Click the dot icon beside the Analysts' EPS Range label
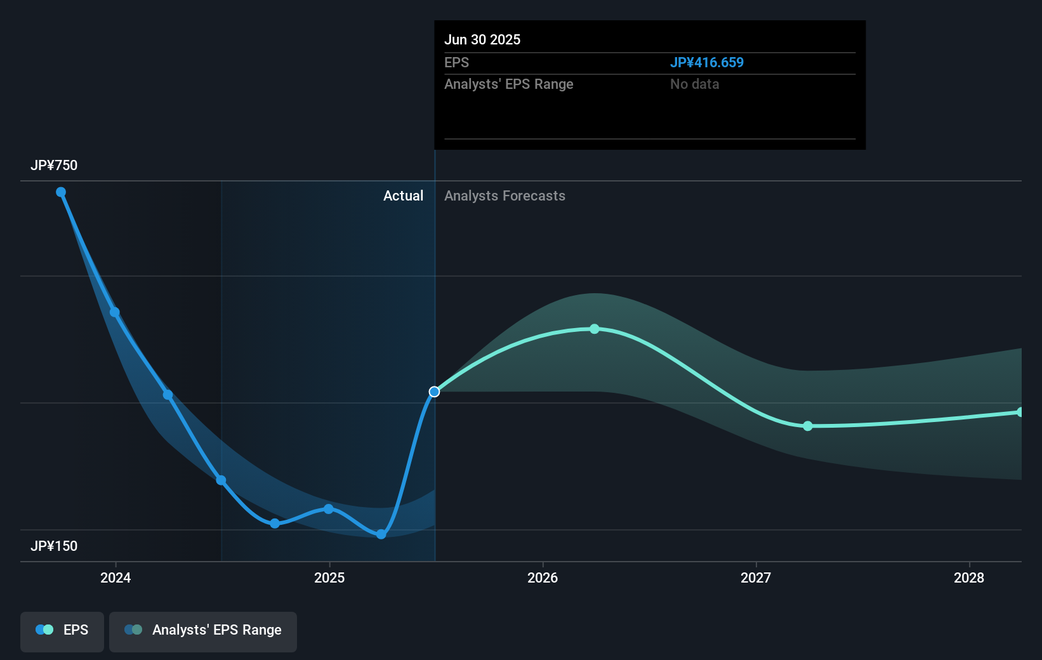The height and width of the screenshot is (660, 1042). pos(133,630)
